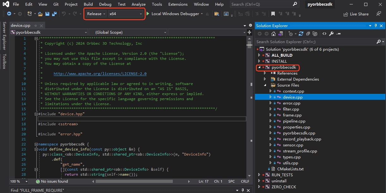
Task: Open the x64 platform dropdown
Action: pos(125,14)
